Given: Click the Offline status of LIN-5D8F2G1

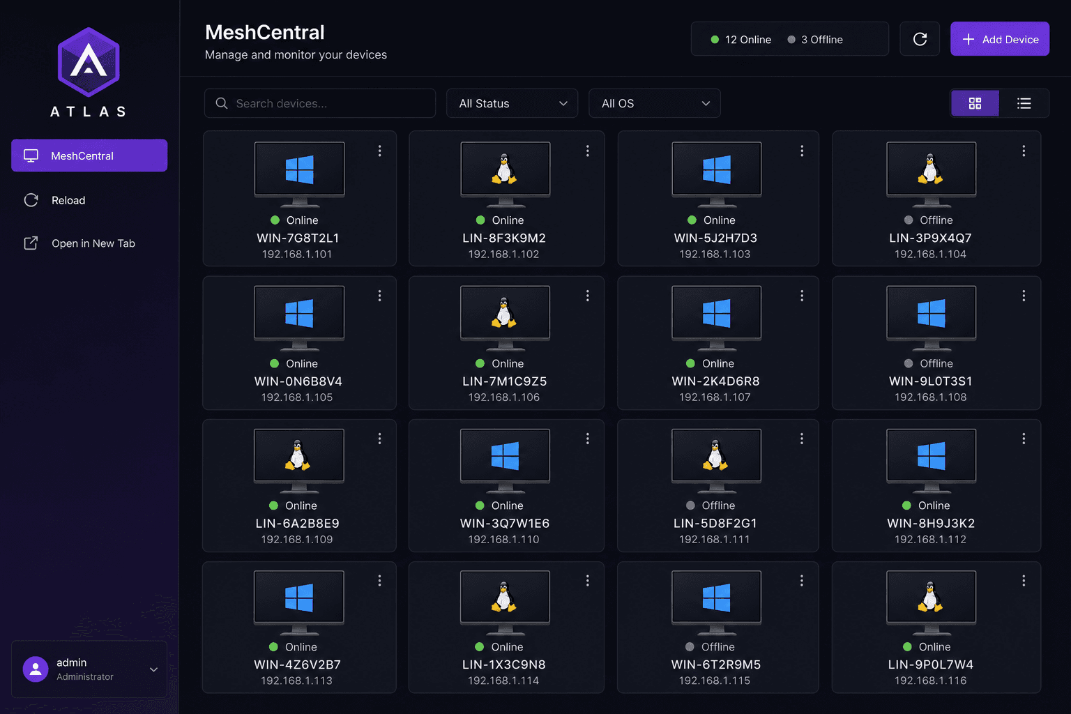Looking at the screenshot, I should (711, 506).
